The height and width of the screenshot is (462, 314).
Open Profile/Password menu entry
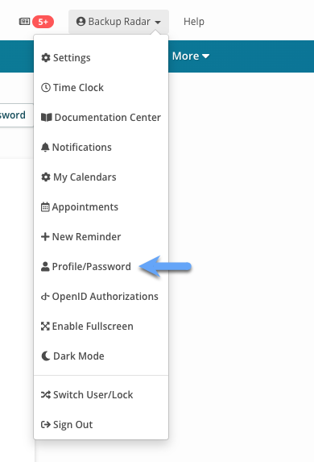tap(101, 266)
